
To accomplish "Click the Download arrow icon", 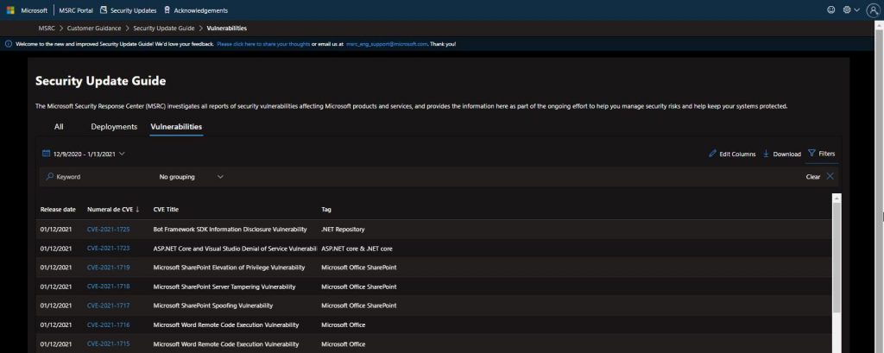I will 767,154.
